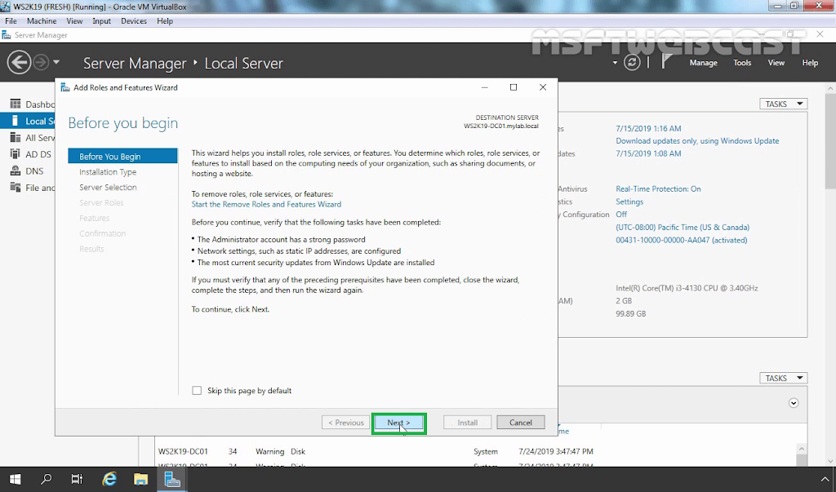Viewport: 836px width, 492px height.
Task: Click the Server Manager refresh icon
Action: 632,62
